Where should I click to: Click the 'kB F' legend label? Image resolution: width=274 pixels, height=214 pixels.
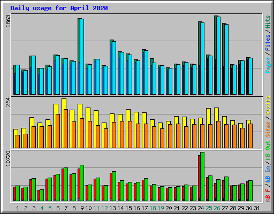click(268, 195)
